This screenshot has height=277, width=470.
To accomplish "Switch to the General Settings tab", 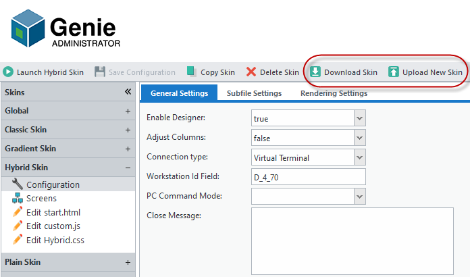I will (179, 93).
